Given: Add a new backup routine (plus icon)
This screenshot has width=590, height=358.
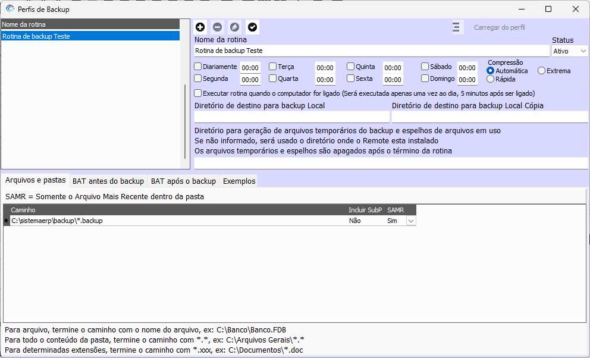Looking at the screenshot, I should click(200, 27).
